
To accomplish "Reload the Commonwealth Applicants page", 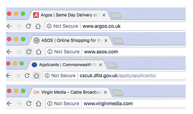I will (x=27, y=76).
